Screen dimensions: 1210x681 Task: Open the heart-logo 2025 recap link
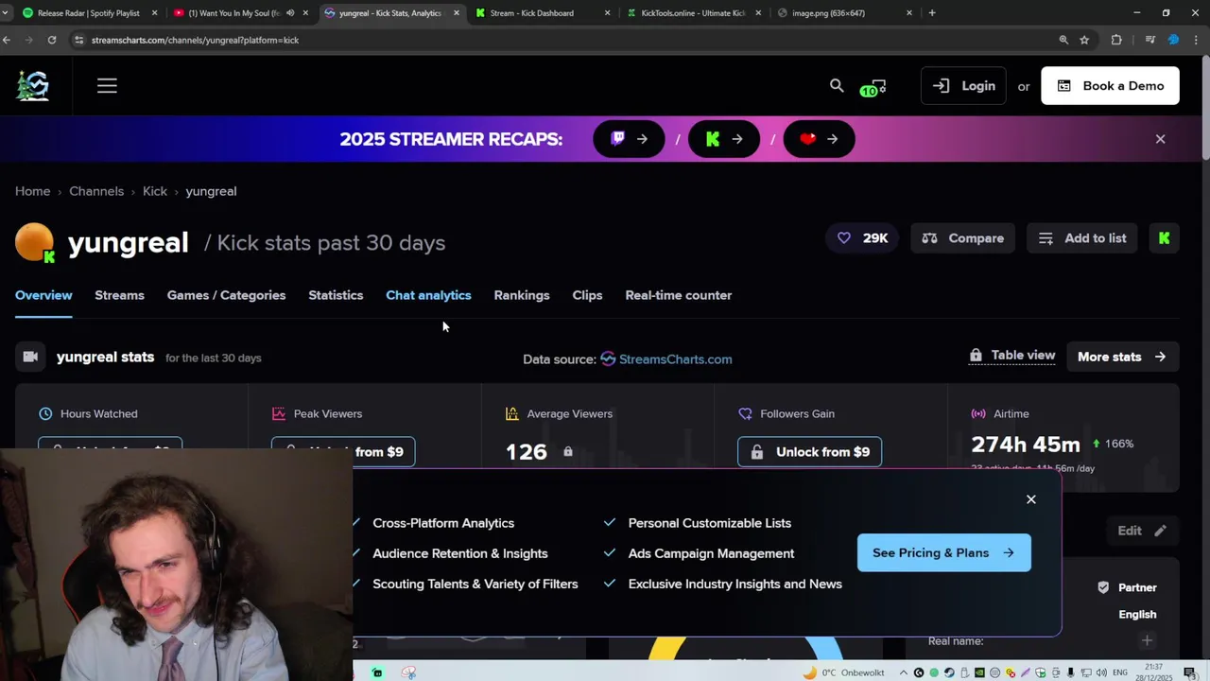[820, 139]
